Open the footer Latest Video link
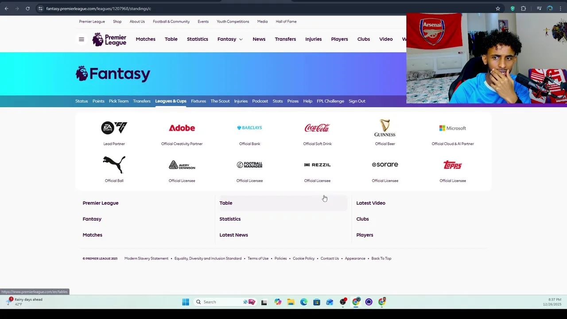 (371, 203)
